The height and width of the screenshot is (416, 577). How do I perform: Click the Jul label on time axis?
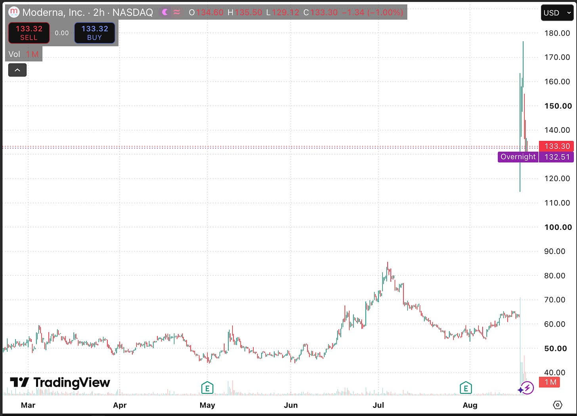pos(378,405)
